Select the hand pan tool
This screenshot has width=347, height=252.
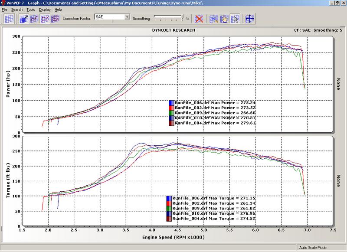[224, 19]
